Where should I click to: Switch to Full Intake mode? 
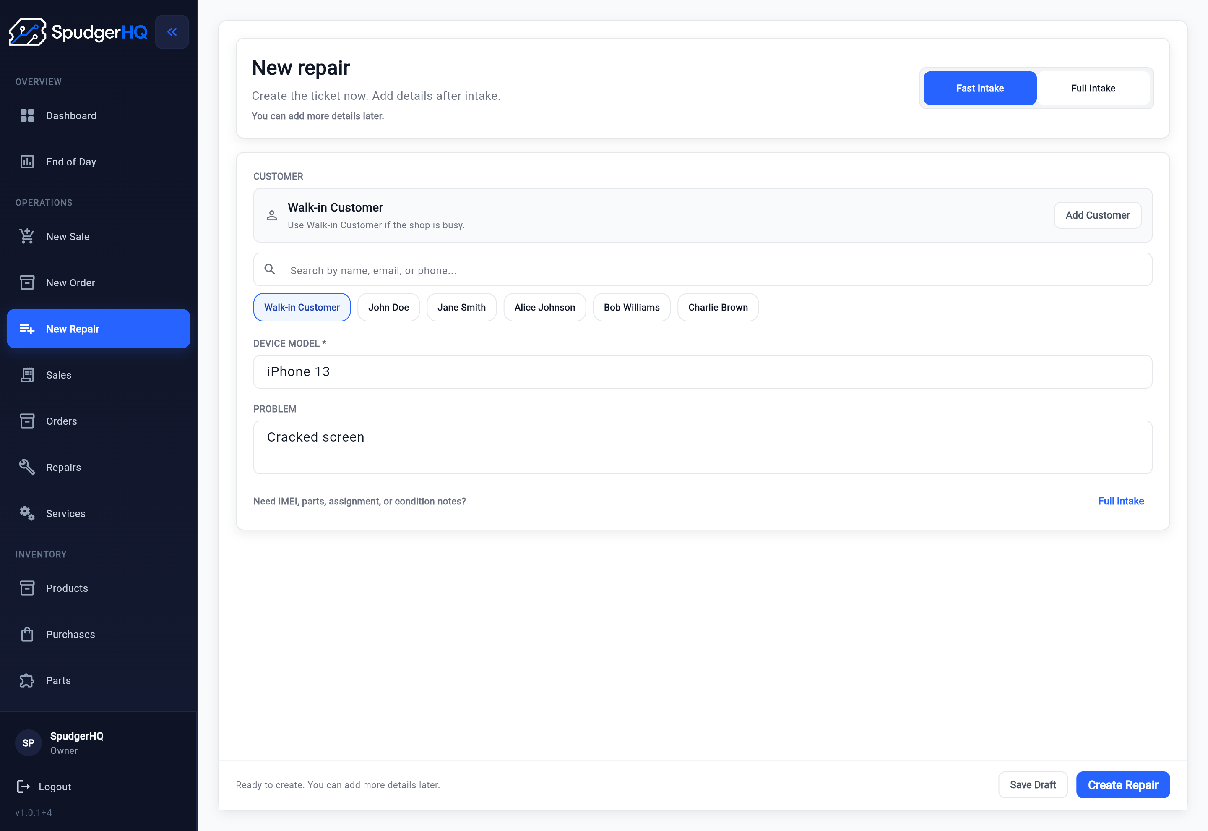(1093, 88)
